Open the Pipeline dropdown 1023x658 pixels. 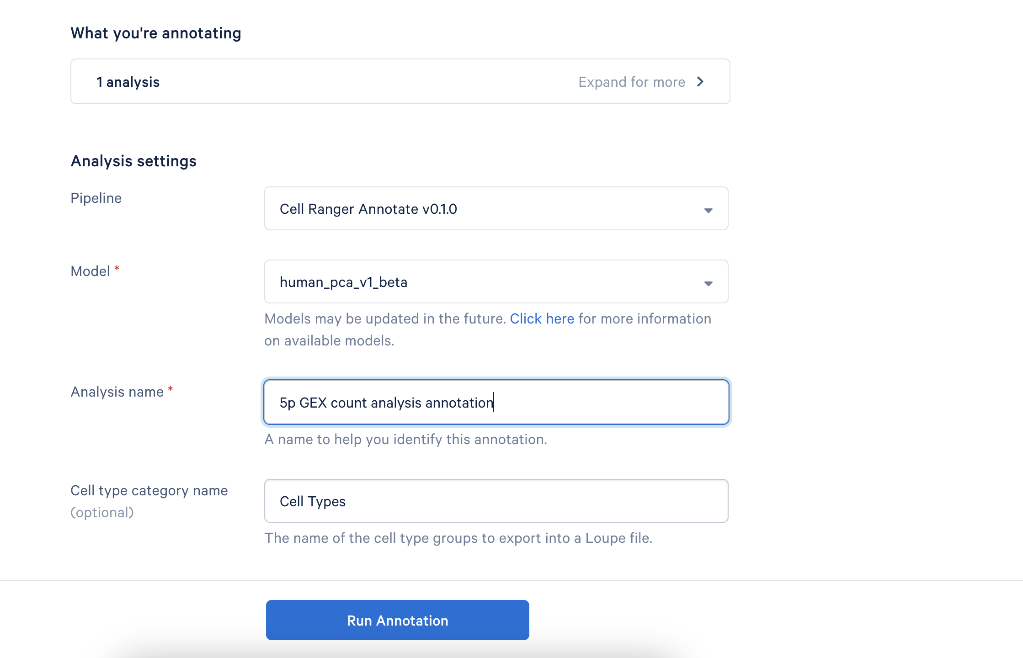[x=496, y=209]
